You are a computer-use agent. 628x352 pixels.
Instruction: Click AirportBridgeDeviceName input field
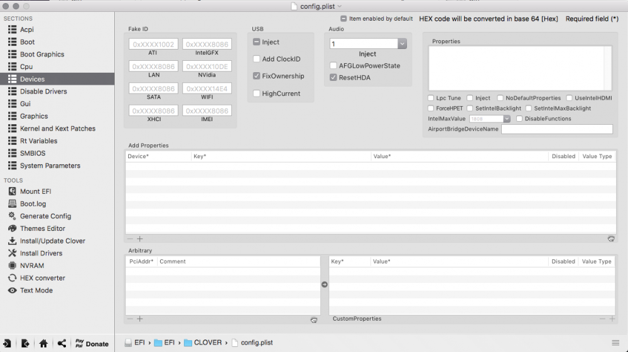[x=557, y=129]
